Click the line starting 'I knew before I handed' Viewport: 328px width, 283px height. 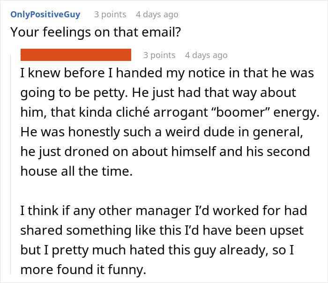pos(167,73)
